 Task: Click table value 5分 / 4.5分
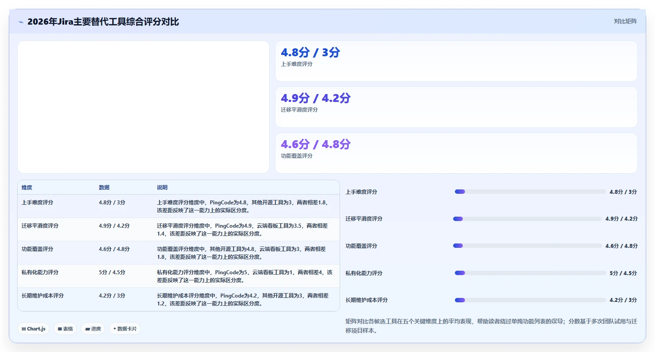(x=112, y=272)
